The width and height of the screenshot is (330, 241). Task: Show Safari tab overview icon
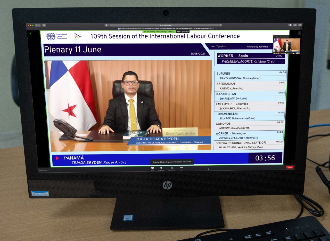(x=300, y=25)
